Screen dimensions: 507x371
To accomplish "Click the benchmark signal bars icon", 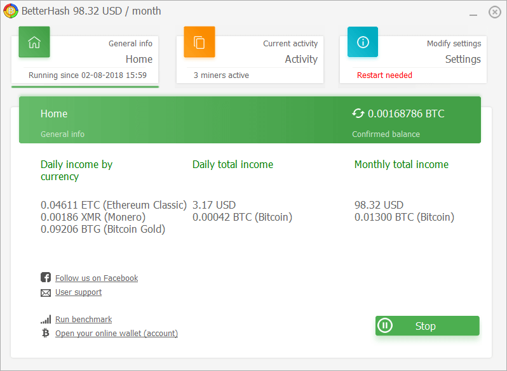I will click(x=46, y=320).
